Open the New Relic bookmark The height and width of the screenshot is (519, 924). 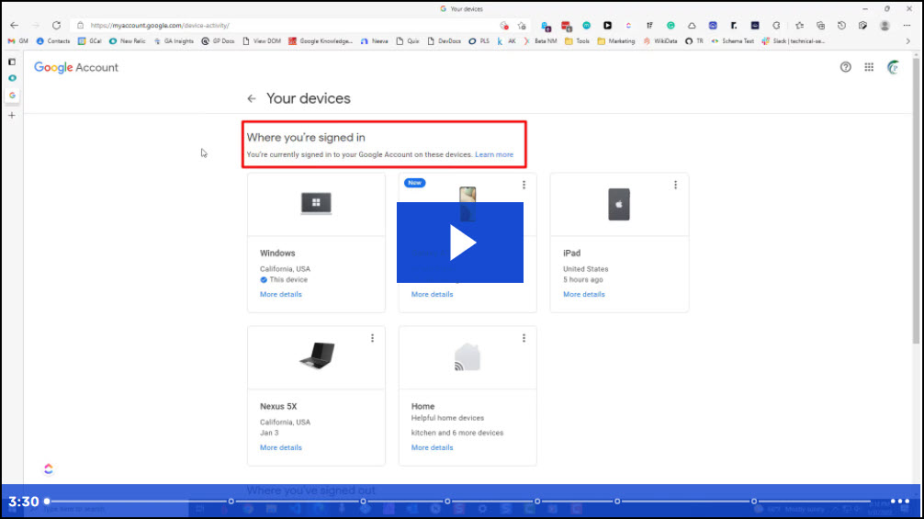(x=128, y=41)
